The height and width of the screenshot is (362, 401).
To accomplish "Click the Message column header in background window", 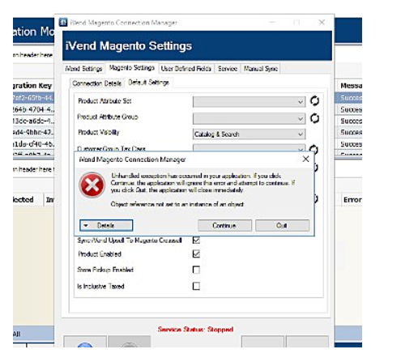I will [x=351, y=86].
